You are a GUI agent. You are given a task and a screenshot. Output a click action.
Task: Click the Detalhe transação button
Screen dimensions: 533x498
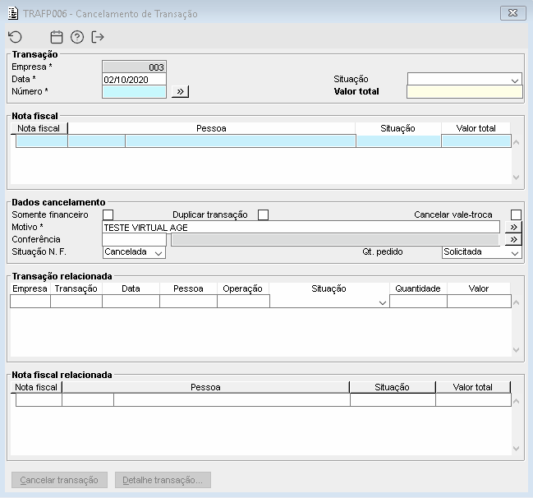pyautogui.click(x=163, y=480)
